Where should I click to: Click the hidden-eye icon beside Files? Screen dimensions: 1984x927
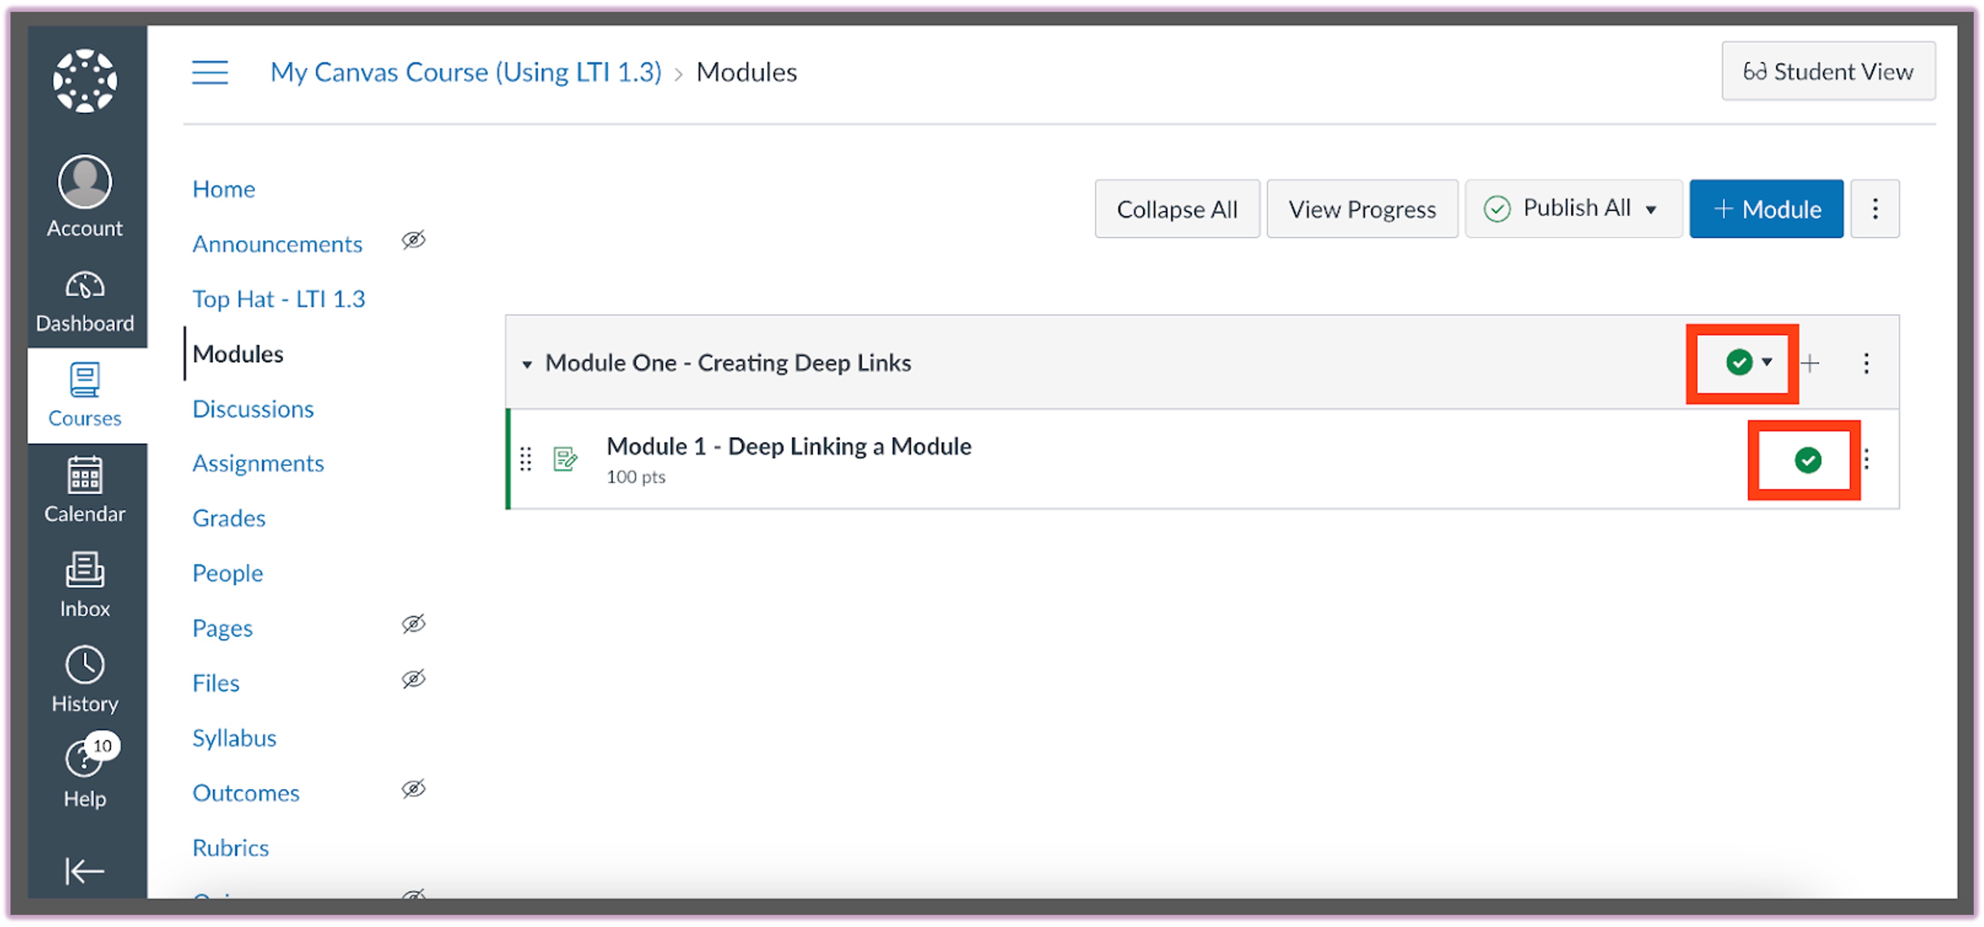pos(414,680)
